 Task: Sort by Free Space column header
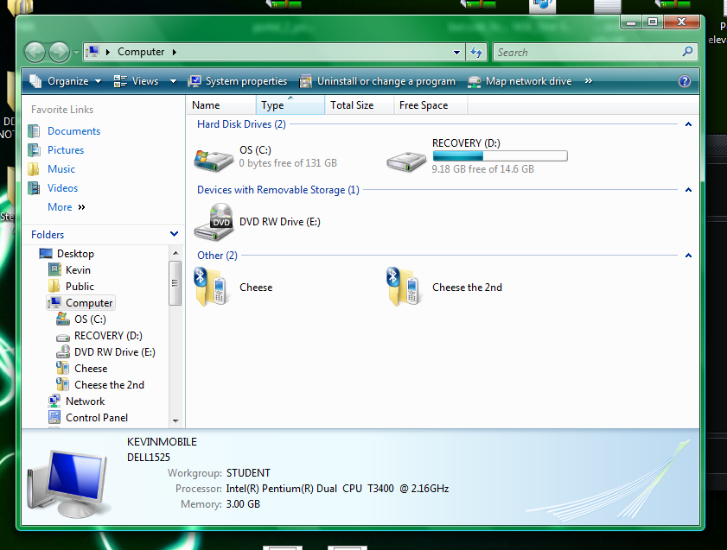[430, 105]
